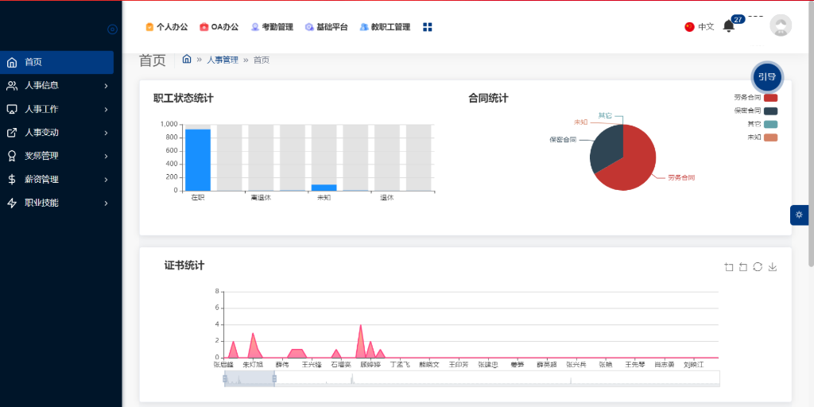Click the page vertical scrollbar
The width and height of the screenshot is (814, 407).
point(810,135)
